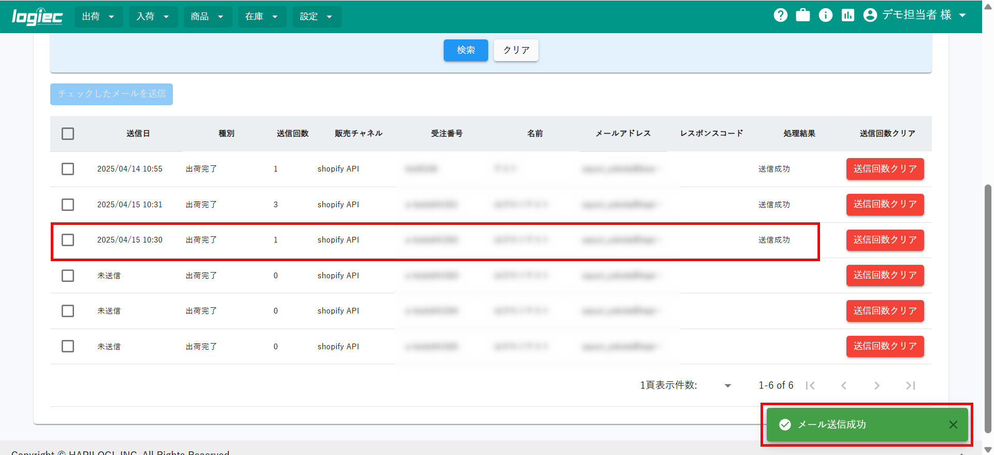Open the 商品 dropdown menu
994x455 pixels.
click(208, 17)
